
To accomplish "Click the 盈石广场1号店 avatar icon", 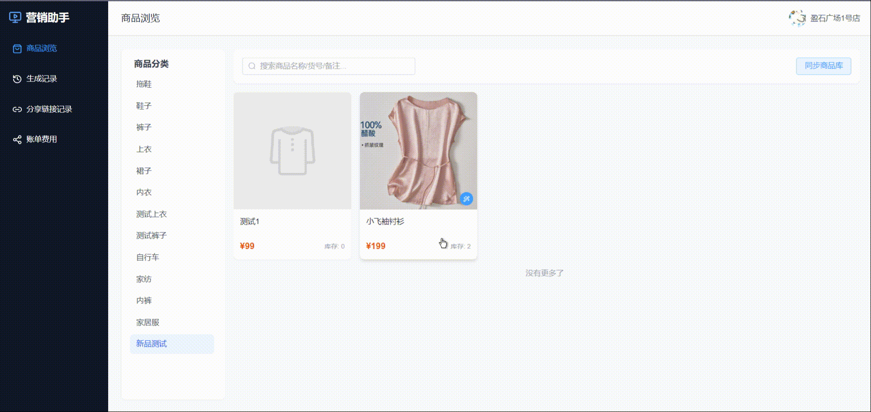I will pos(797,18).
